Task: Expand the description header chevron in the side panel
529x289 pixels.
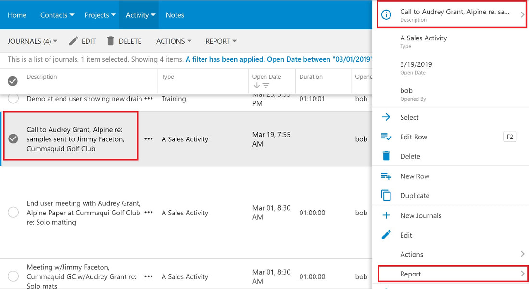Action: point(522,15)
